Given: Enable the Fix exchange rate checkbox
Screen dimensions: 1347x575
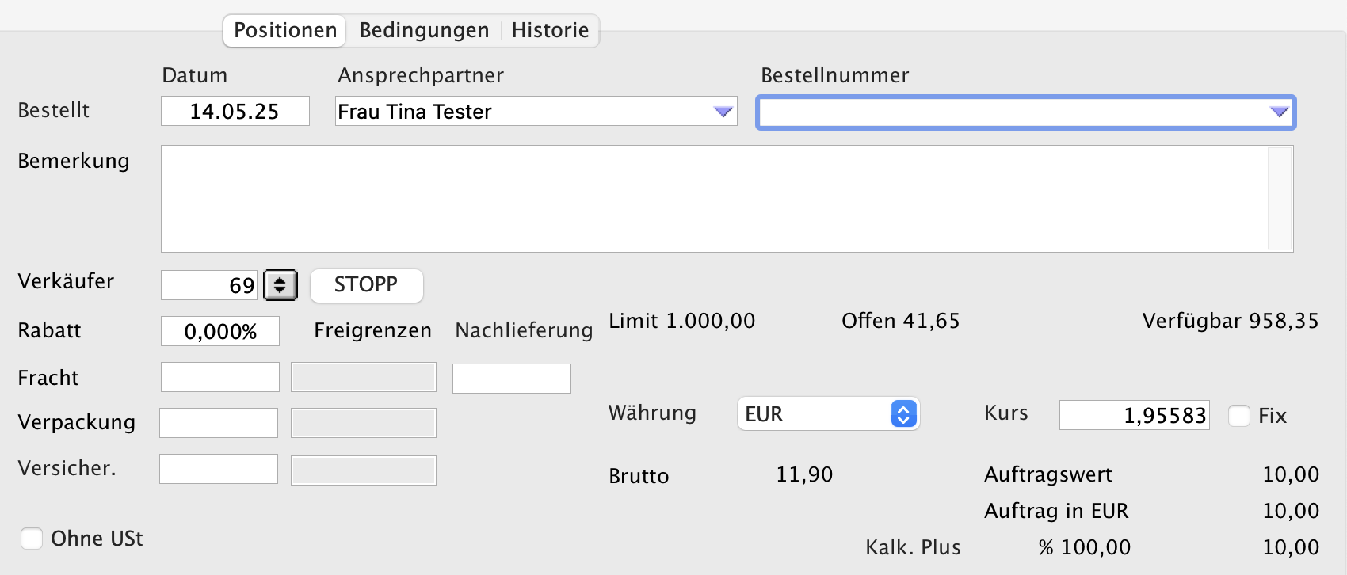Looking at the screenshot, I should [1239, 416].
